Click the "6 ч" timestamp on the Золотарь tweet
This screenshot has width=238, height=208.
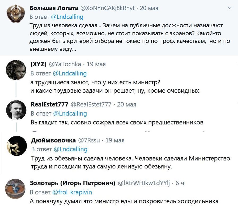pos(180,183)
